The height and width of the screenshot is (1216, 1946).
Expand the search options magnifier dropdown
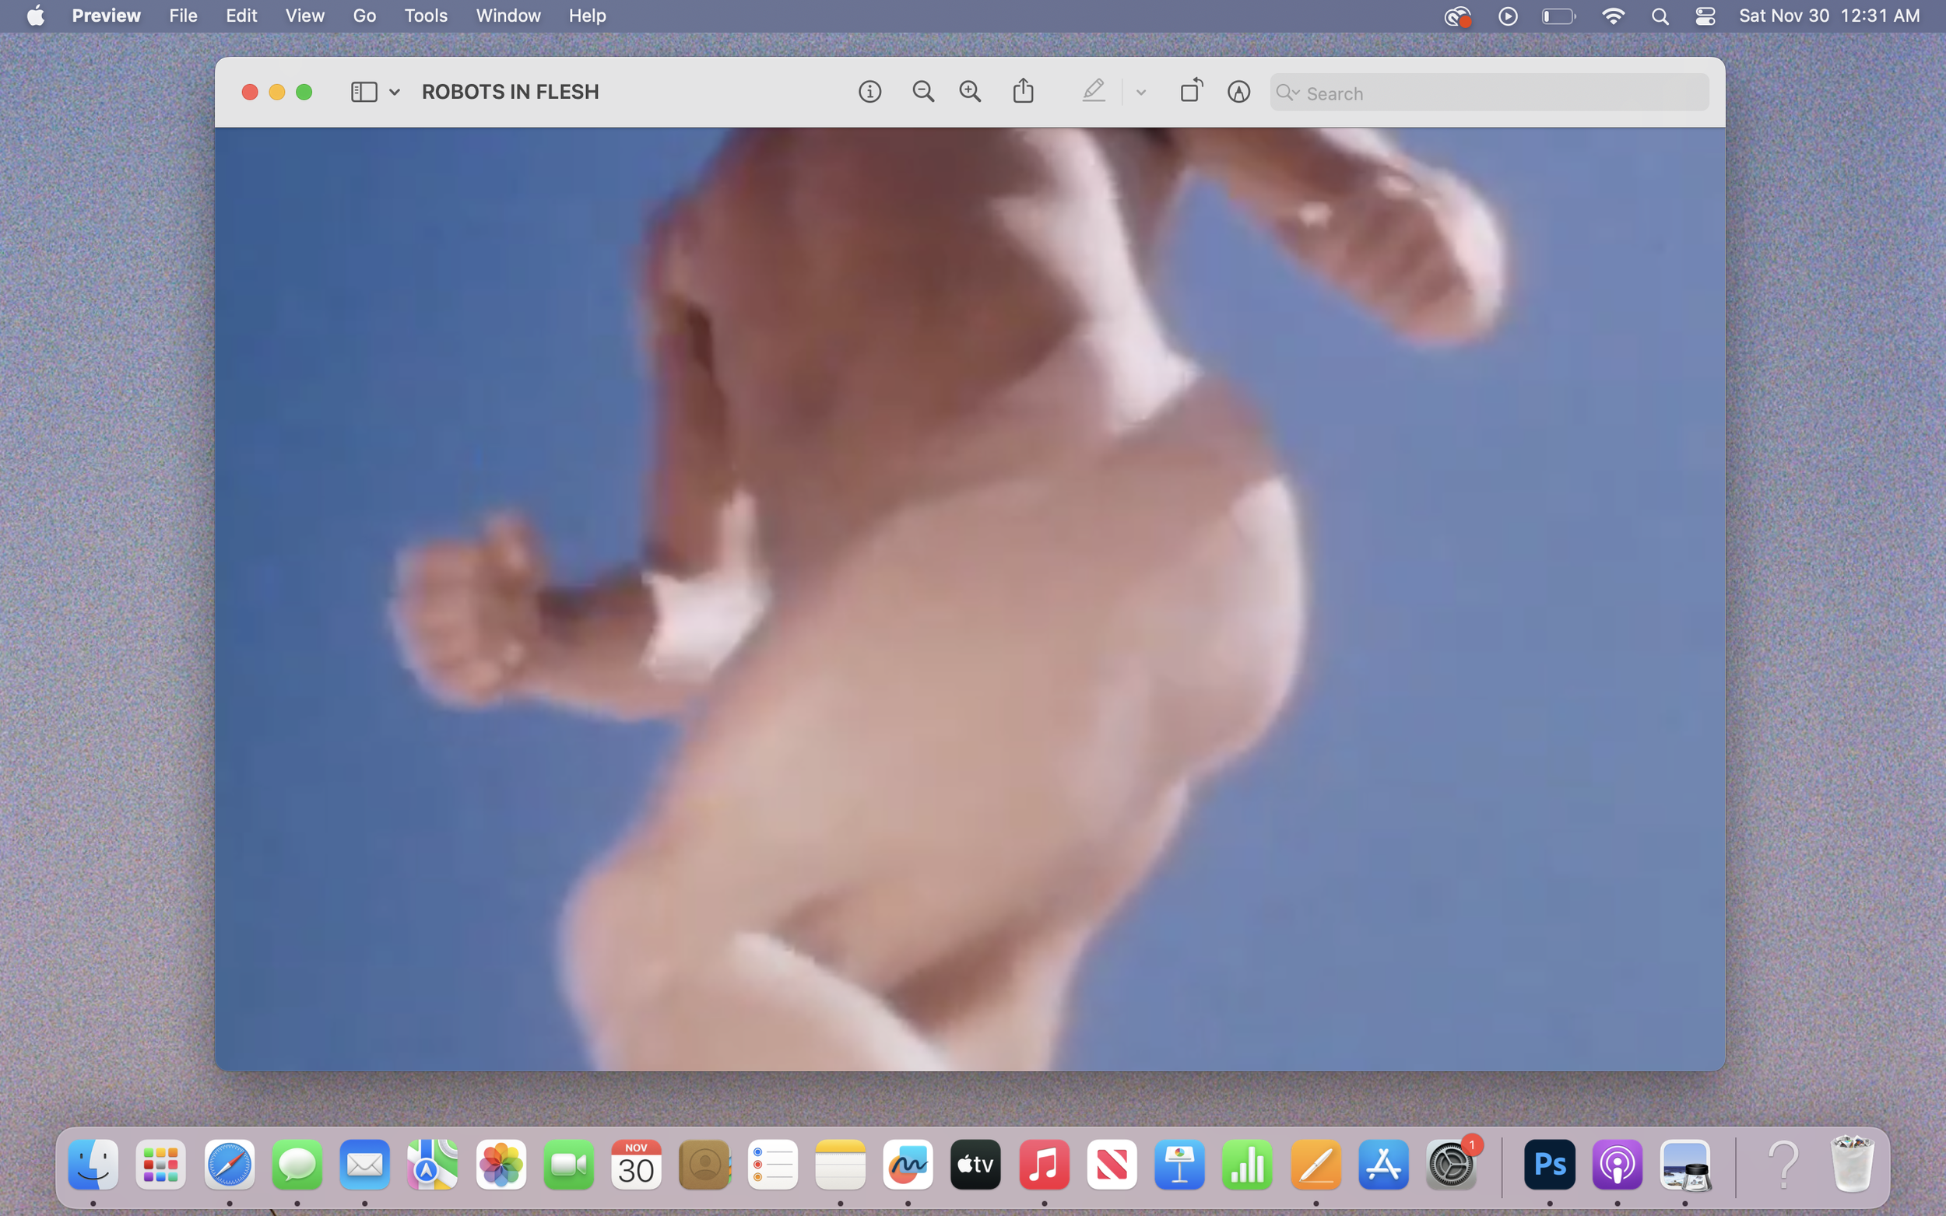(1288, 93)
